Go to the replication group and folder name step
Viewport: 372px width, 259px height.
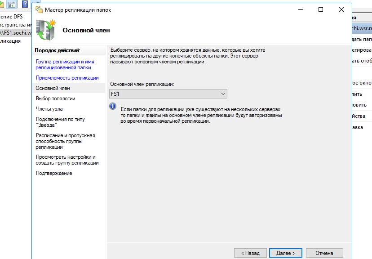pyautogui.click(x=65, y=65)
